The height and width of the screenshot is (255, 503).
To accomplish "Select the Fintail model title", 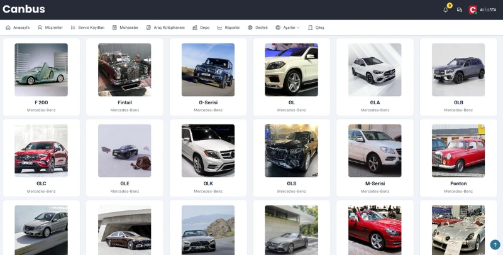I will pos(124,102).
